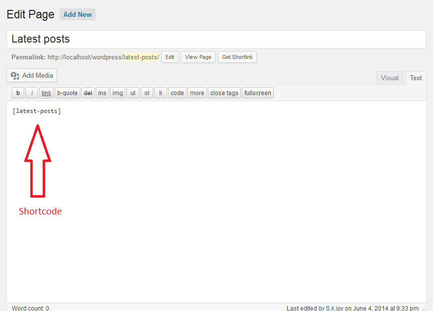Click the Add New page button
Viewport: 433px width, 311px height.
[x=77, y=15]
